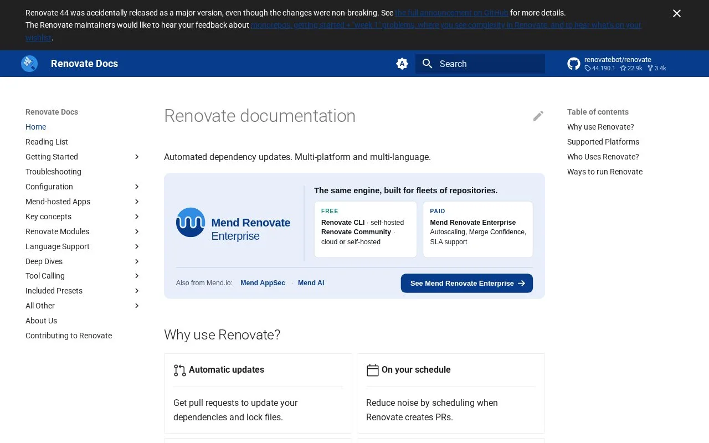
Task: Click the FREE Renovate CLI card
Action: tap(366, 229)
